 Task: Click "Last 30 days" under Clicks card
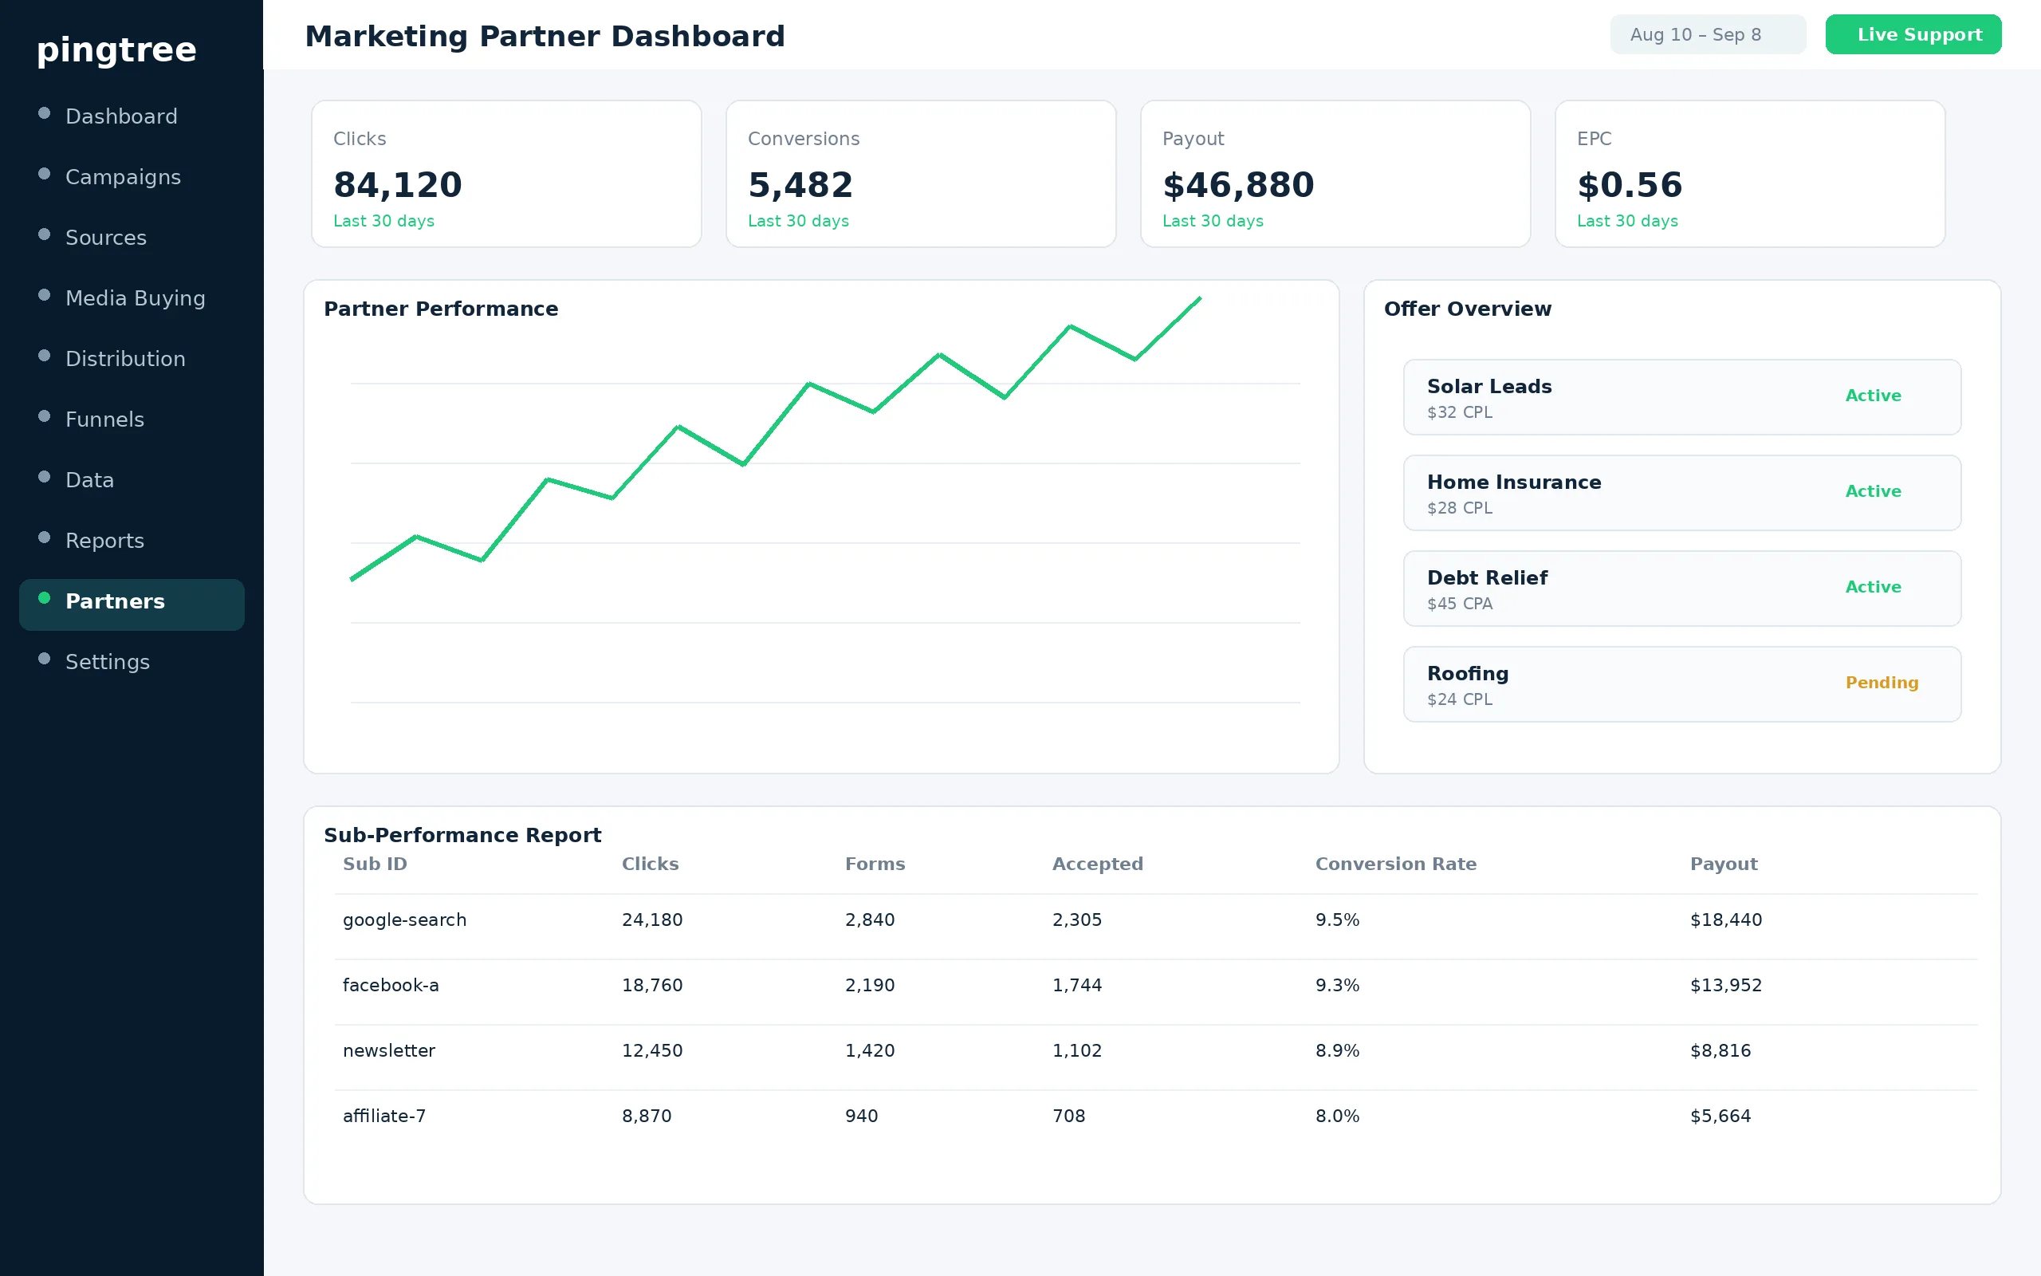click(383, 221)
